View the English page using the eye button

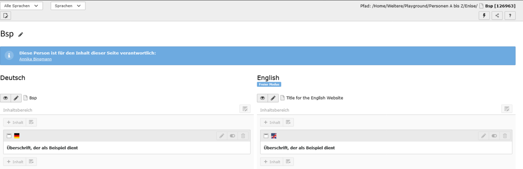pos(262,98)
